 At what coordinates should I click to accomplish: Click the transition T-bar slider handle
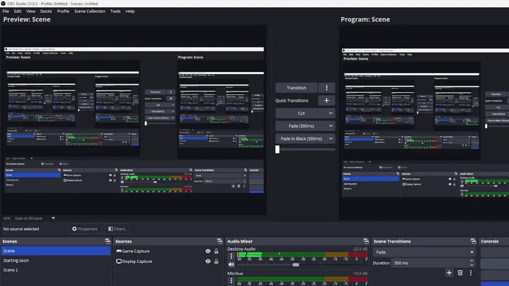click(x=277, y=149)
